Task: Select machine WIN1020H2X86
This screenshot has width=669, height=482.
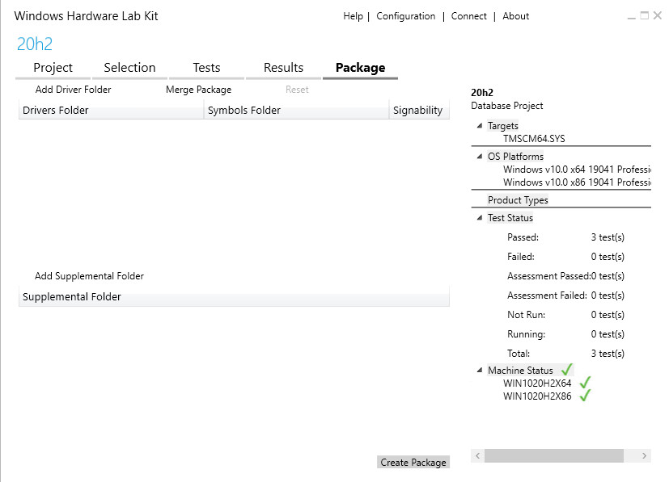Action: pyautogui.click(x=536, y=396)
